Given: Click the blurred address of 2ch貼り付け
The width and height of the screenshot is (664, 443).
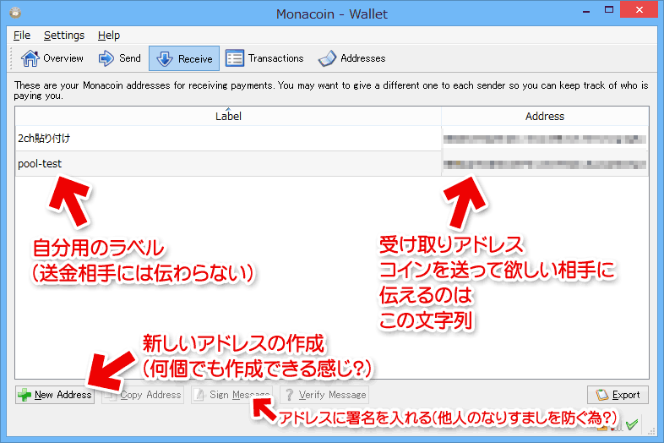Looking at the screenshot, I should [545, 139].
